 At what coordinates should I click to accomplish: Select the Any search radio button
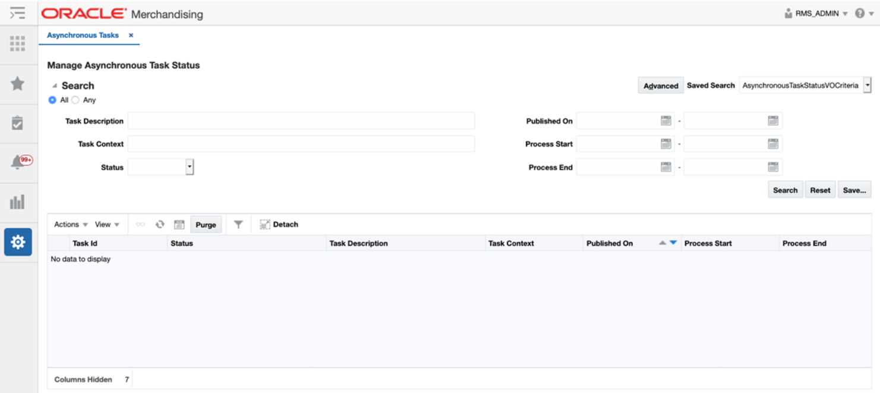75,100
